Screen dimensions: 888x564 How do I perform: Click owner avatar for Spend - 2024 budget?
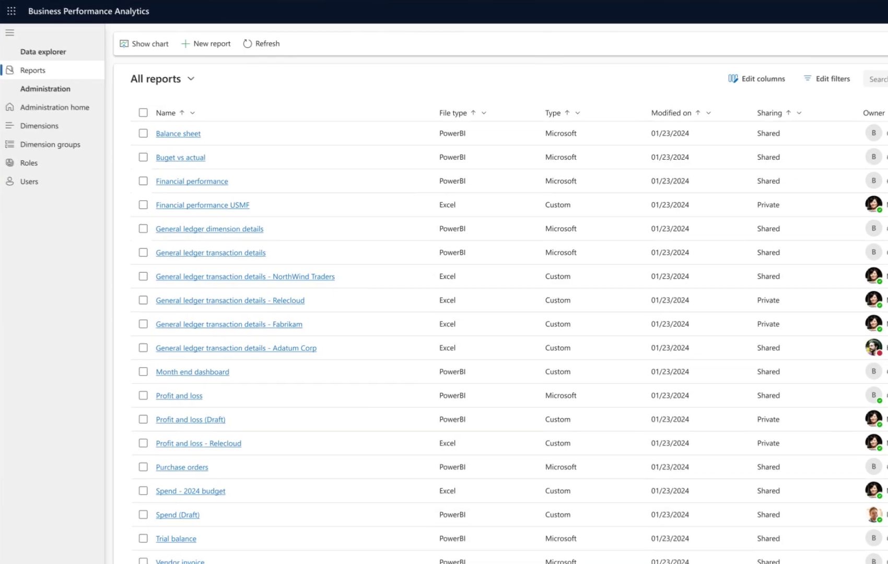(874, 490)
